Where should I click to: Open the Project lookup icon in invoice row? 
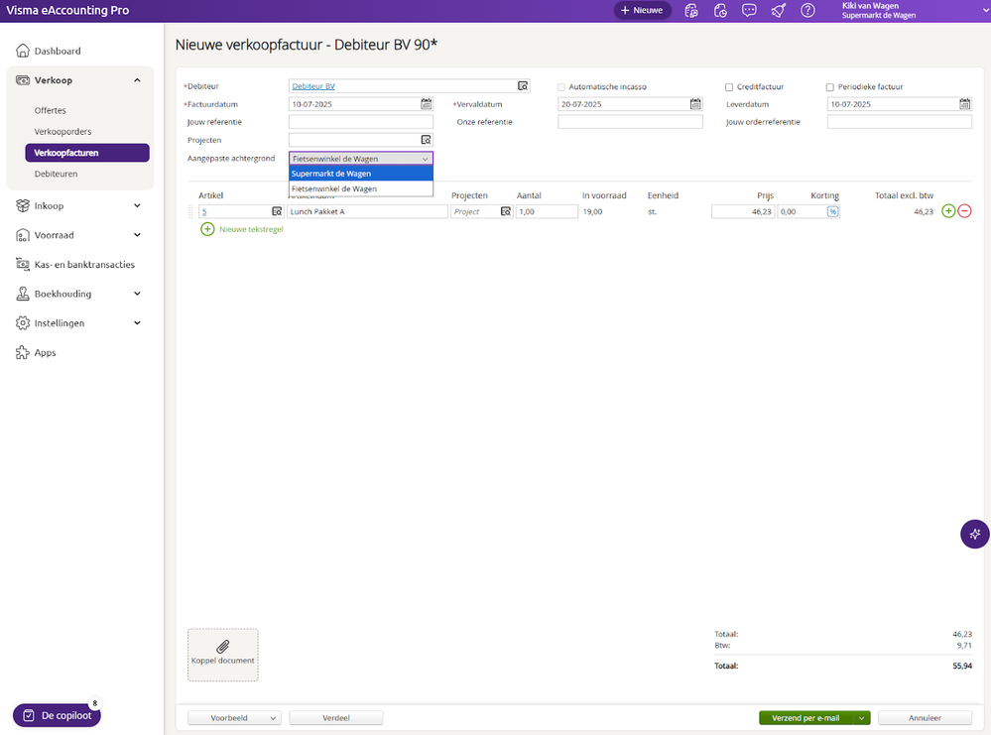tap(506, 211)
